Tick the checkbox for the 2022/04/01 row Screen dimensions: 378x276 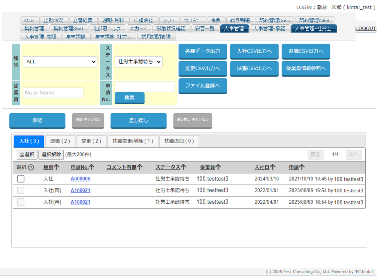(x=21, y=202)
